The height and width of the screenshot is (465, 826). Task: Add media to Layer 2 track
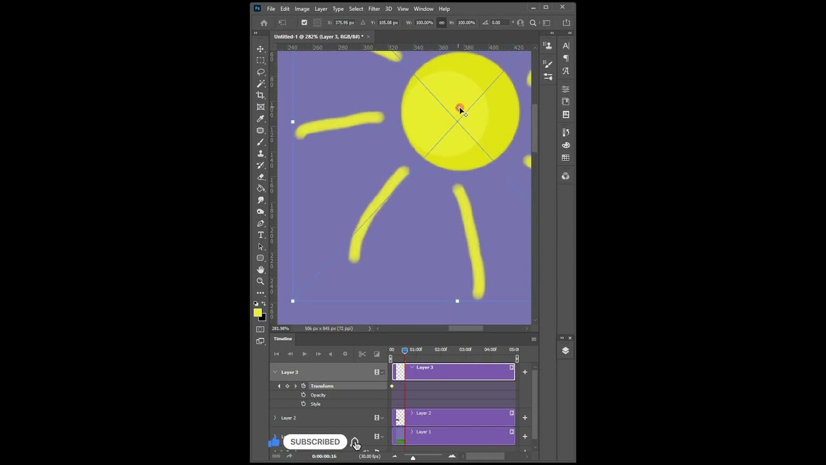pos(525,418)
